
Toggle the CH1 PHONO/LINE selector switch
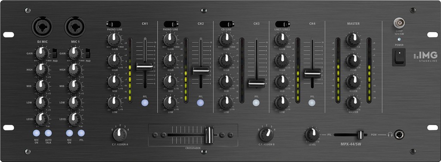(114, 24)
